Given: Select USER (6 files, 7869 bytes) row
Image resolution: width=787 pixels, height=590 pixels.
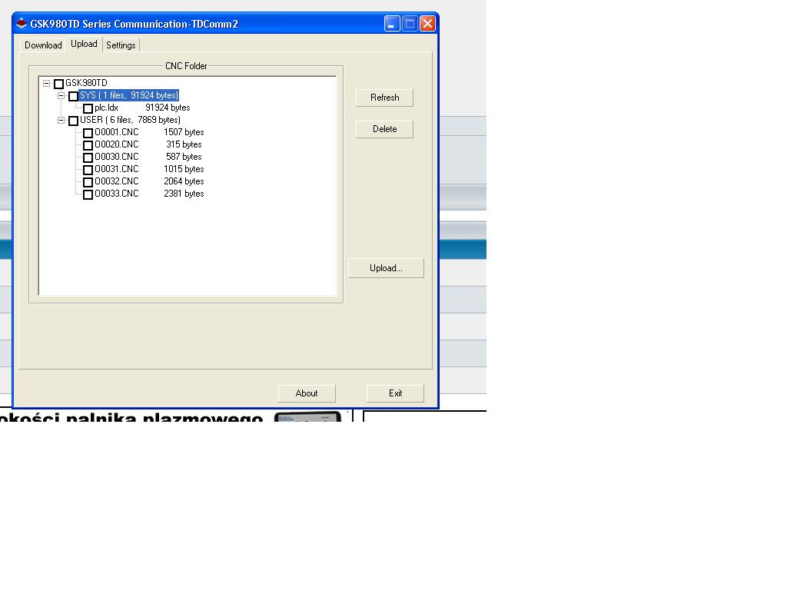Looking at the screenshot, I should [x=130, y=120].
